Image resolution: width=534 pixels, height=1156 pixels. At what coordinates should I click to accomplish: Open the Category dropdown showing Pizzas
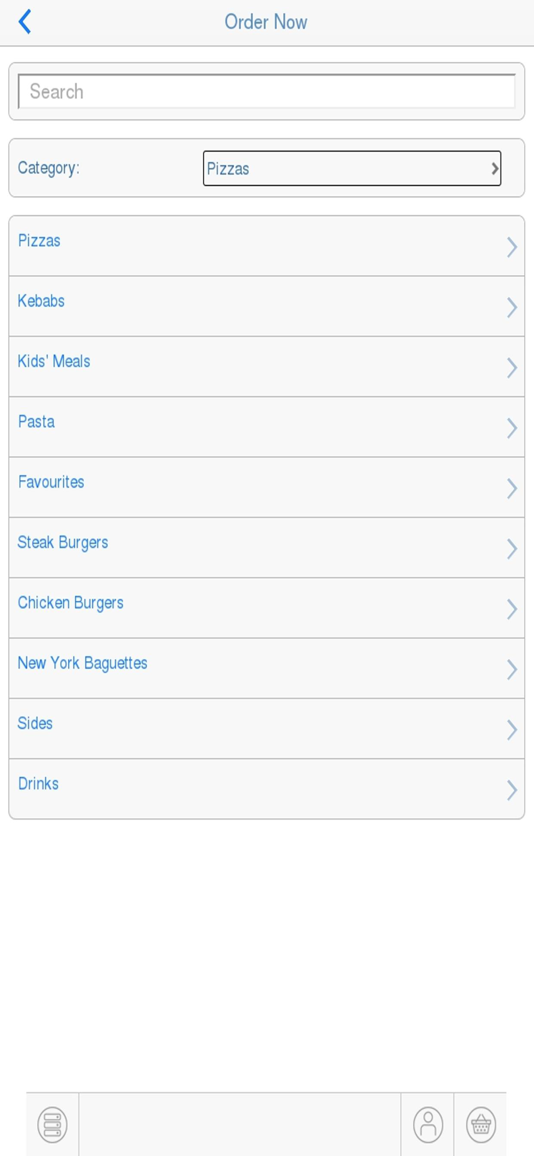click(x=352, y=168)
